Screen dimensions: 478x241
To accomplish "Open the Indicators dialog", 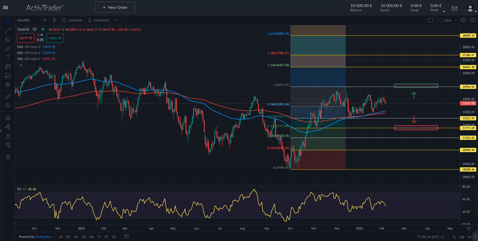I will [x=99, y=20].
